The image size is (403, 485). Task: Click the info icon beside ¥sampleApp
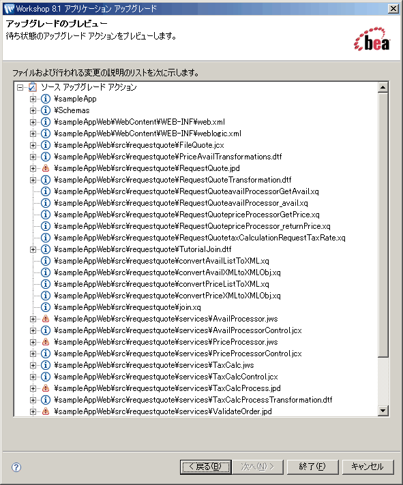tap(46, 99)
